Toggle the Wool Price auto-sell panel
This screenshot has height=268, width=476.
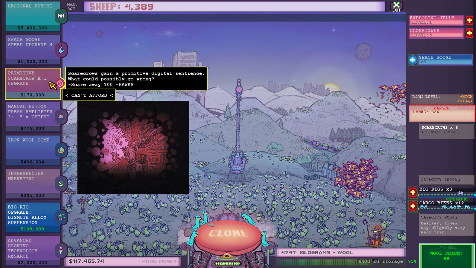coord(446,255)
